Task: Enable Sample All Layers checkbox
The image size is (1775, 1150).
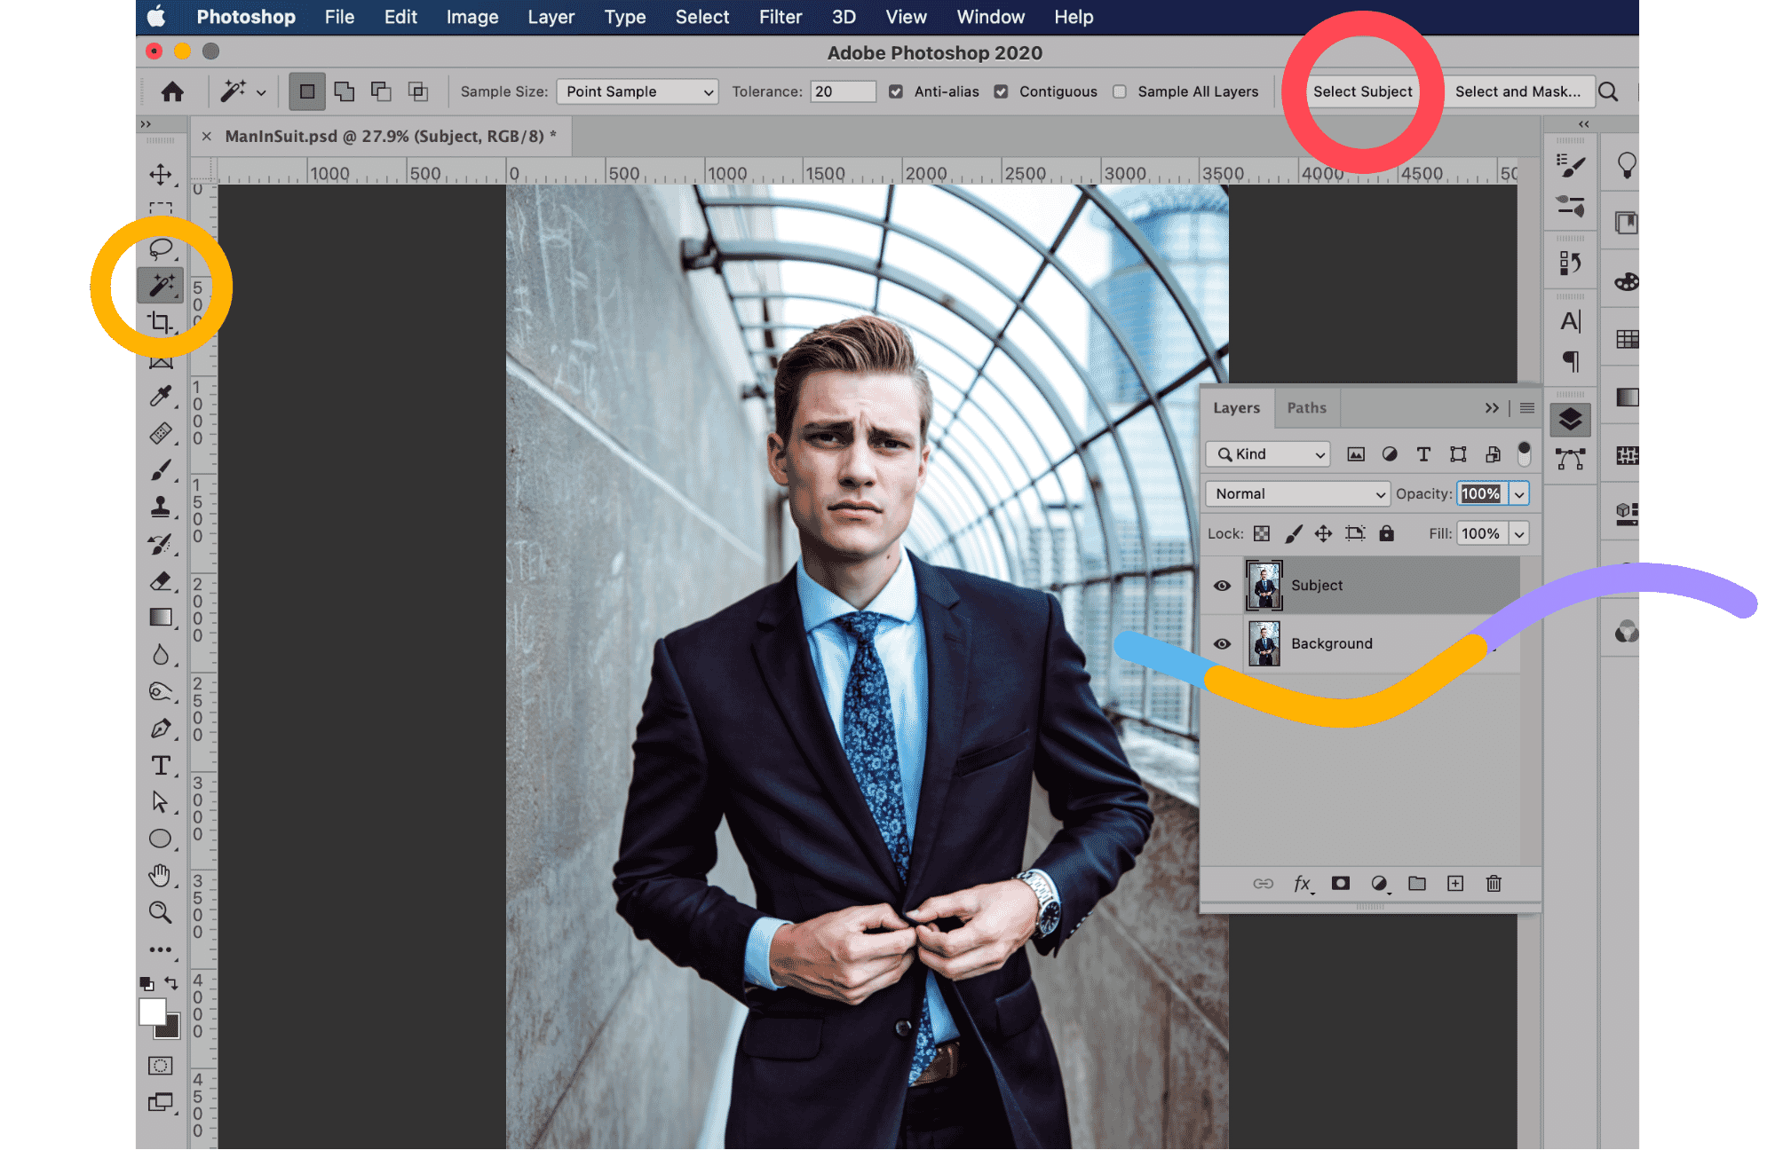Action: 1120,91
